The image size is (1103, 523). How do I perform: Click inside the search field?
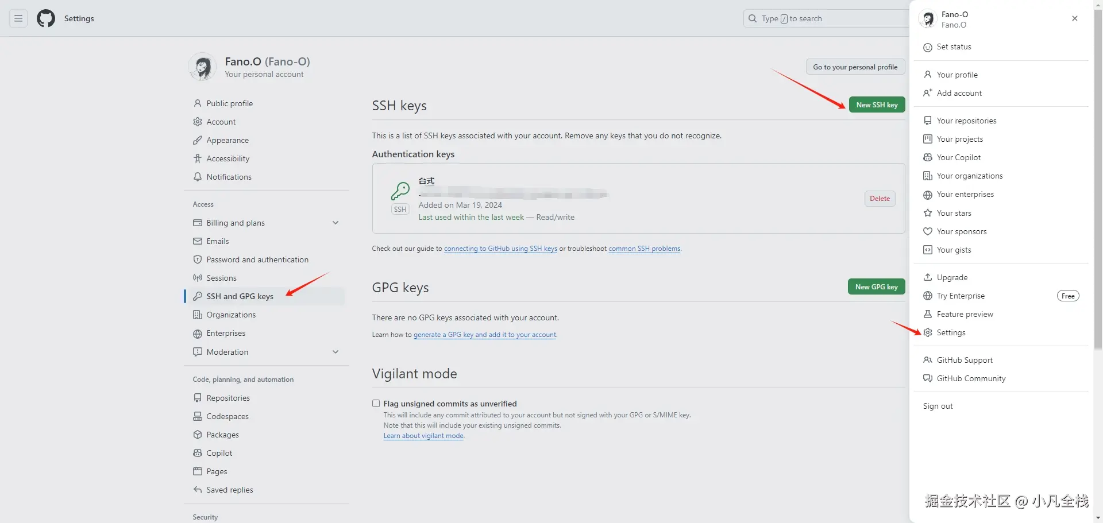coord(822,18)
